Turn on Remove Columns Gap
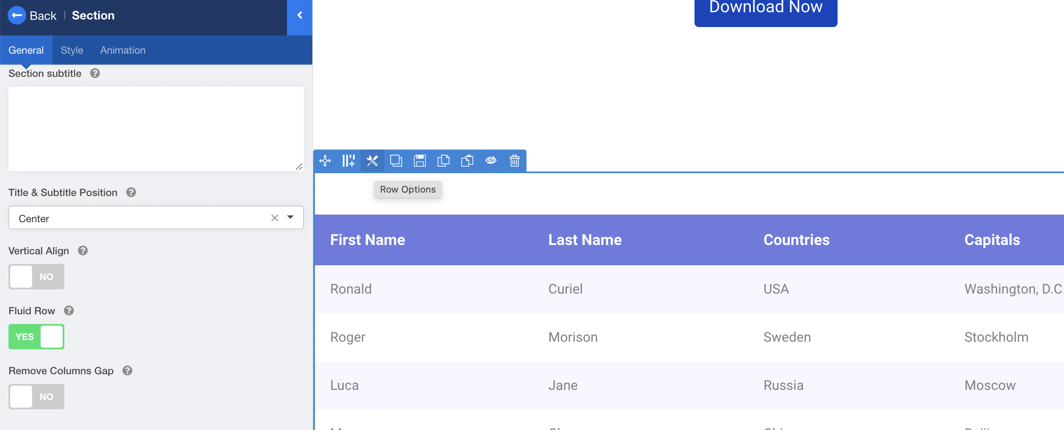This screenshot has height=430, width=1064. 36,397
